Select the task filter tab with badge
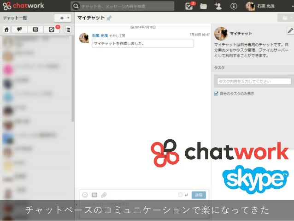 click(x=52, y=30)
